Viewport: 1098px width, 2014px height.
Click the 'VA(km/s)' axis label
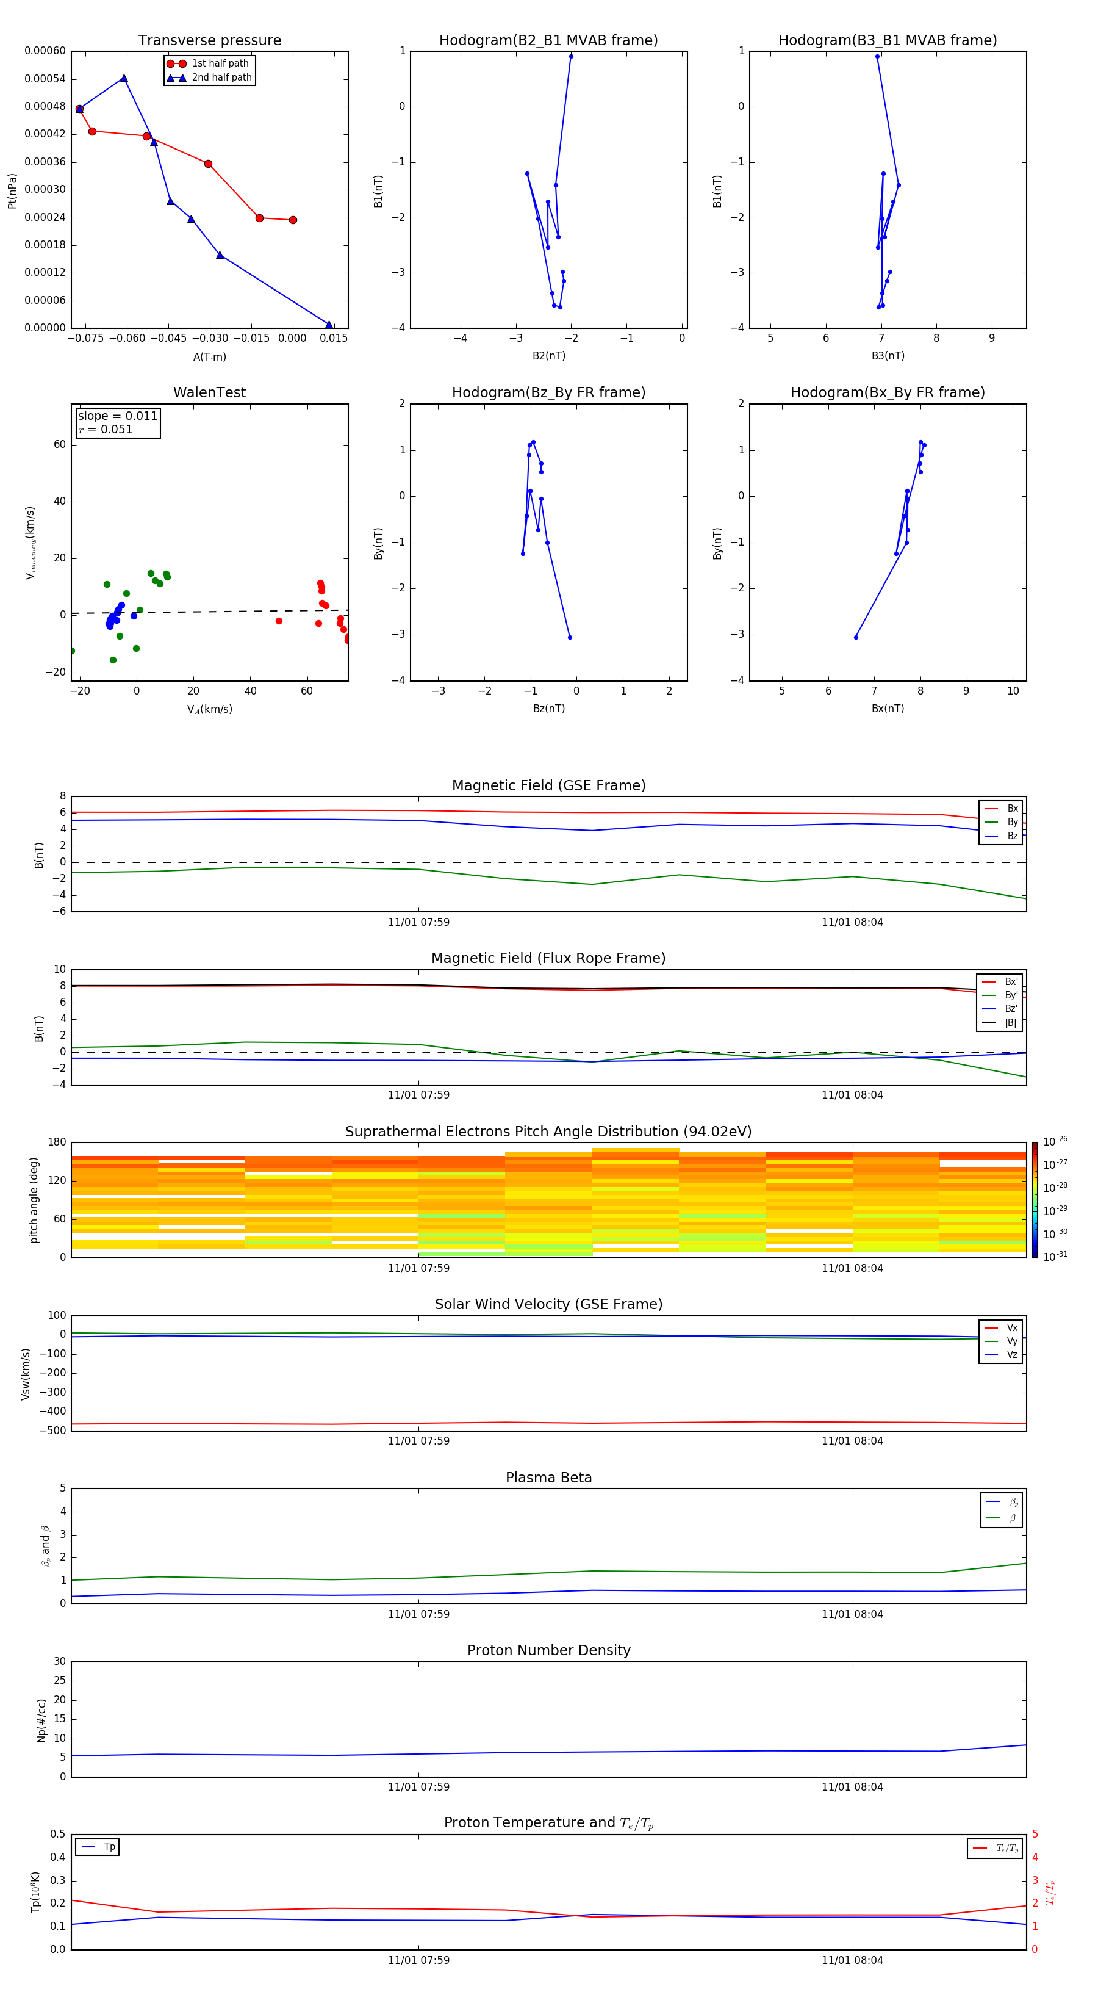pos(209,709)
